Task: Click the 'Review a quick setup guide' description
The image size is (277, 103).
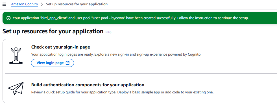Action: [x=123, y=92]
